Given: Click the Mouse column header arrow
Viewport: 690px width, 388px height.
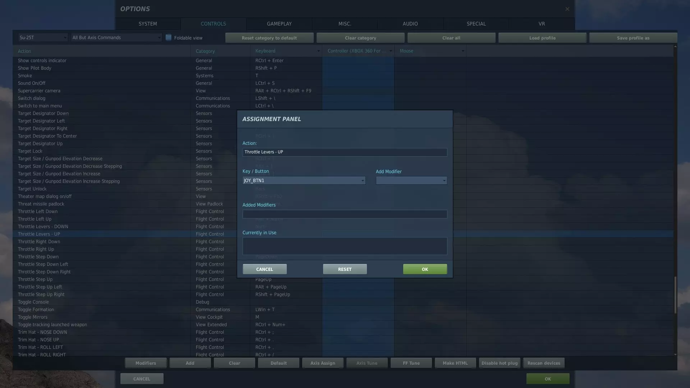Looking at the screenshot, I should [463, 51].
